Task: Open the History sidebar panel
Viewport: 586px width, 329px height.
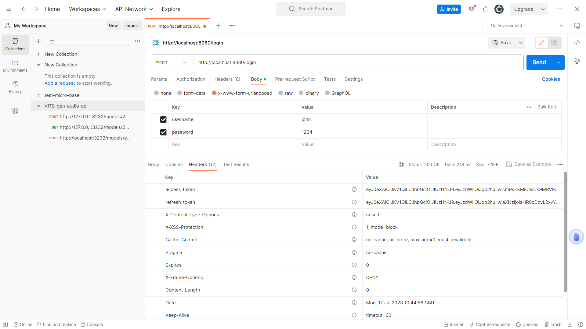Action: [x=15, y=87]
